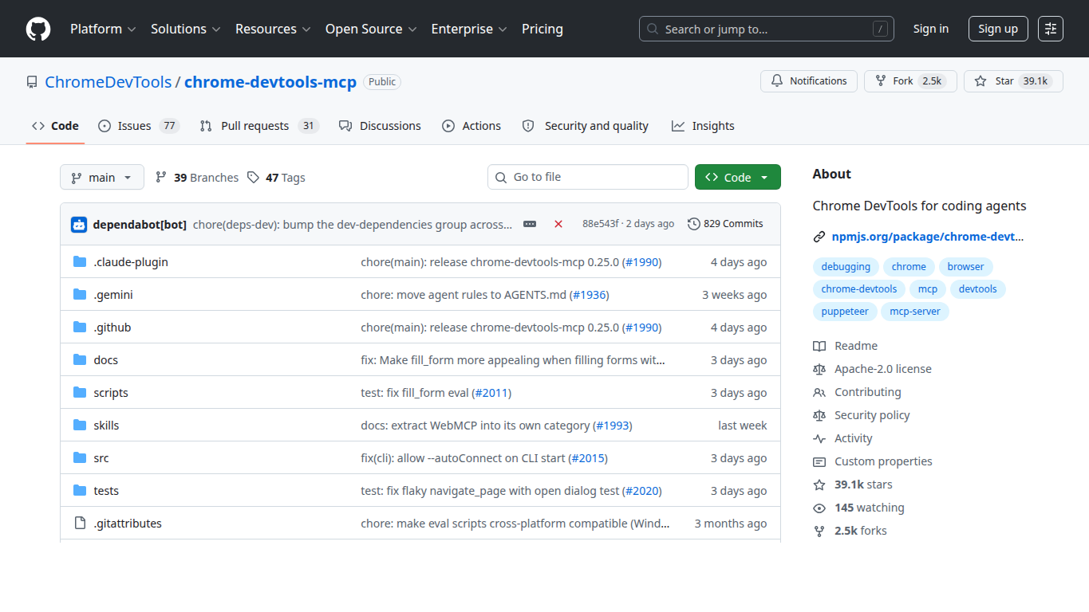Open the appearance settings icon button
Viewport: 1089px width, 612px height.
point(1051,29)
